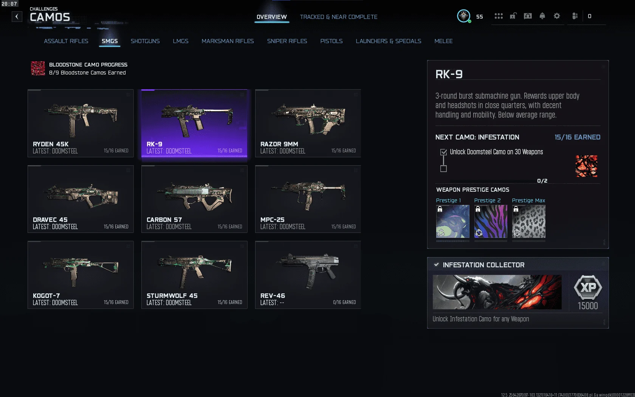Viewport: 635px width, 397px height.
Task: Select the Ryden 45K weapon card
Action: (x=81, y=123)
